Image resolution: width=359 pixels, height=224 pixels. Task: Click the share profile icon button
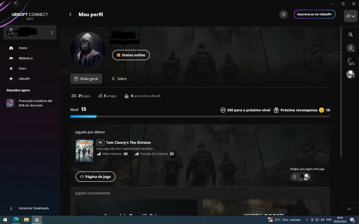pyautogui.click(x=284, y=14)
